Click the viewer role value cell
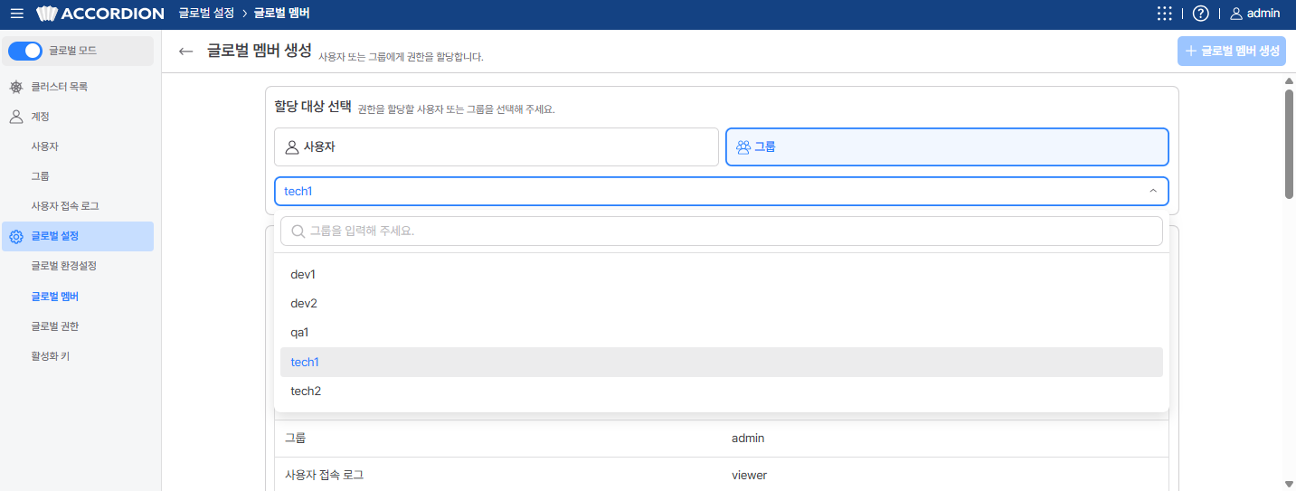The image size is (1296, 491). point(749,475)
